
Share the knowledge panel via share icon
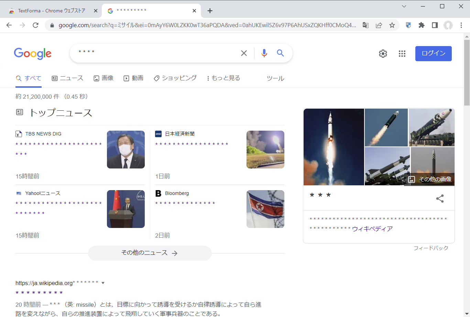coord(440,198)
